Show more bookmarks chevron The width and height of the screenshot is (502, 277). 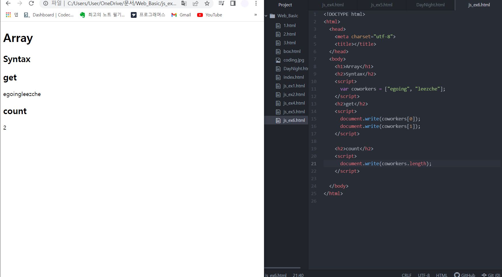(256, 15)
